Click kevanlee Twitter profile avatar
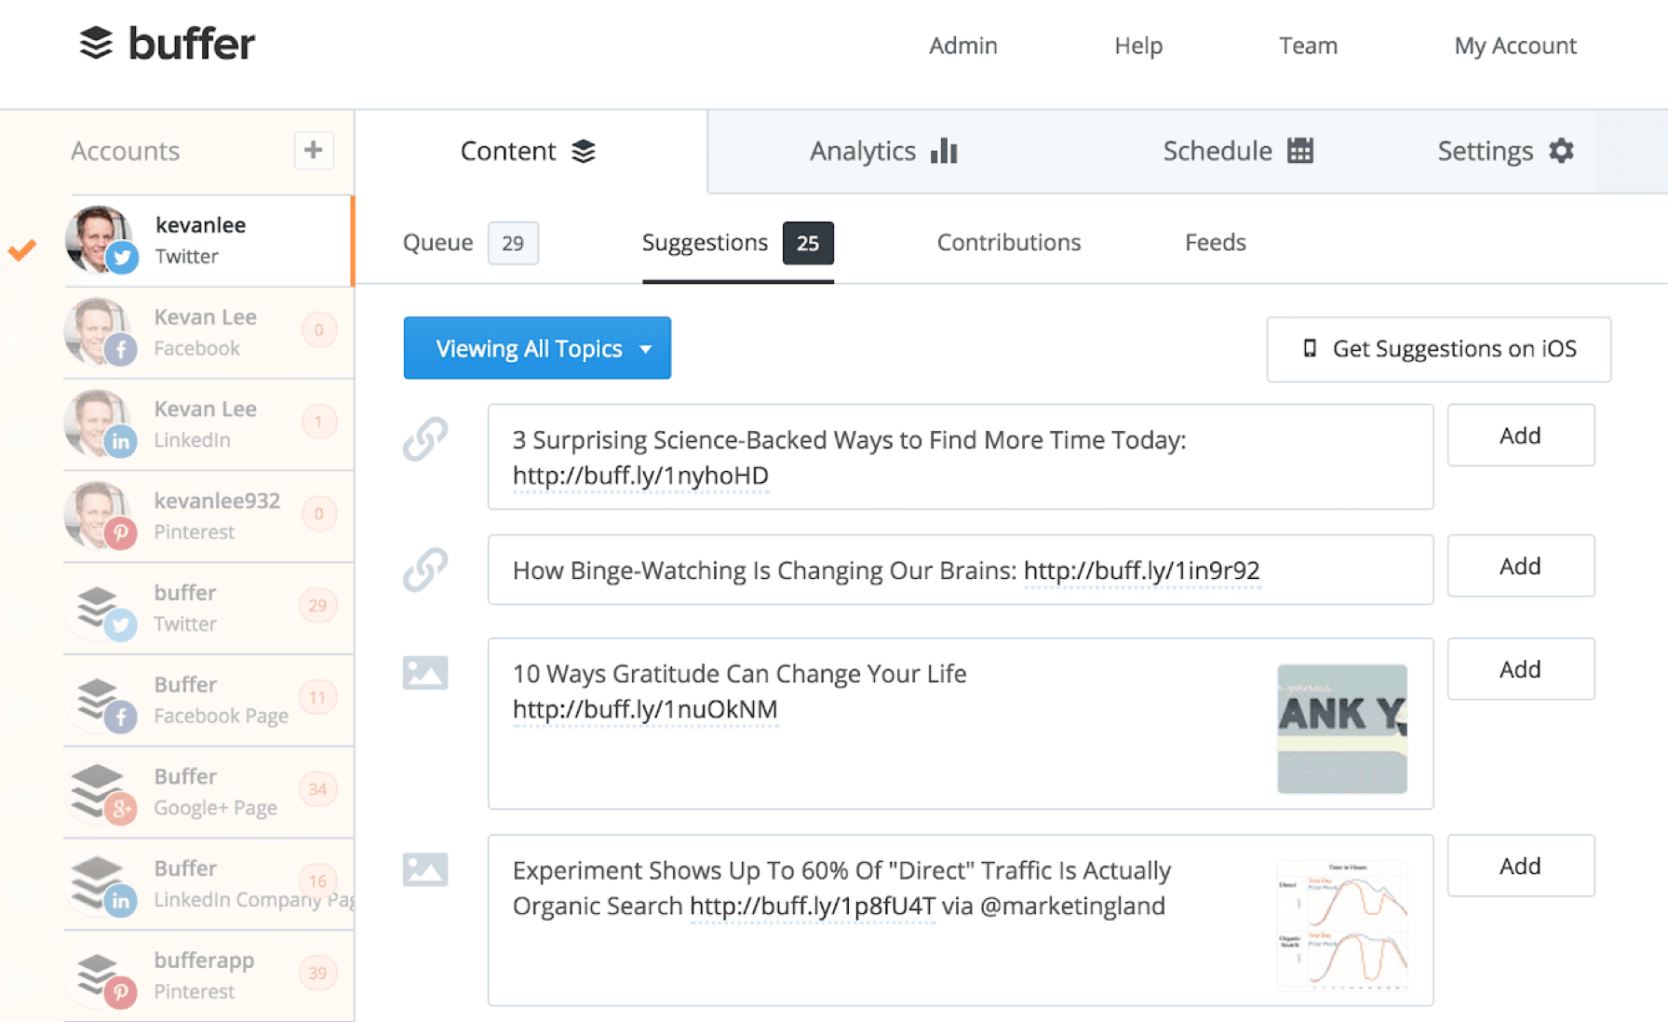The width and height of the screenshot is (1668, 1022). [101, 240]
